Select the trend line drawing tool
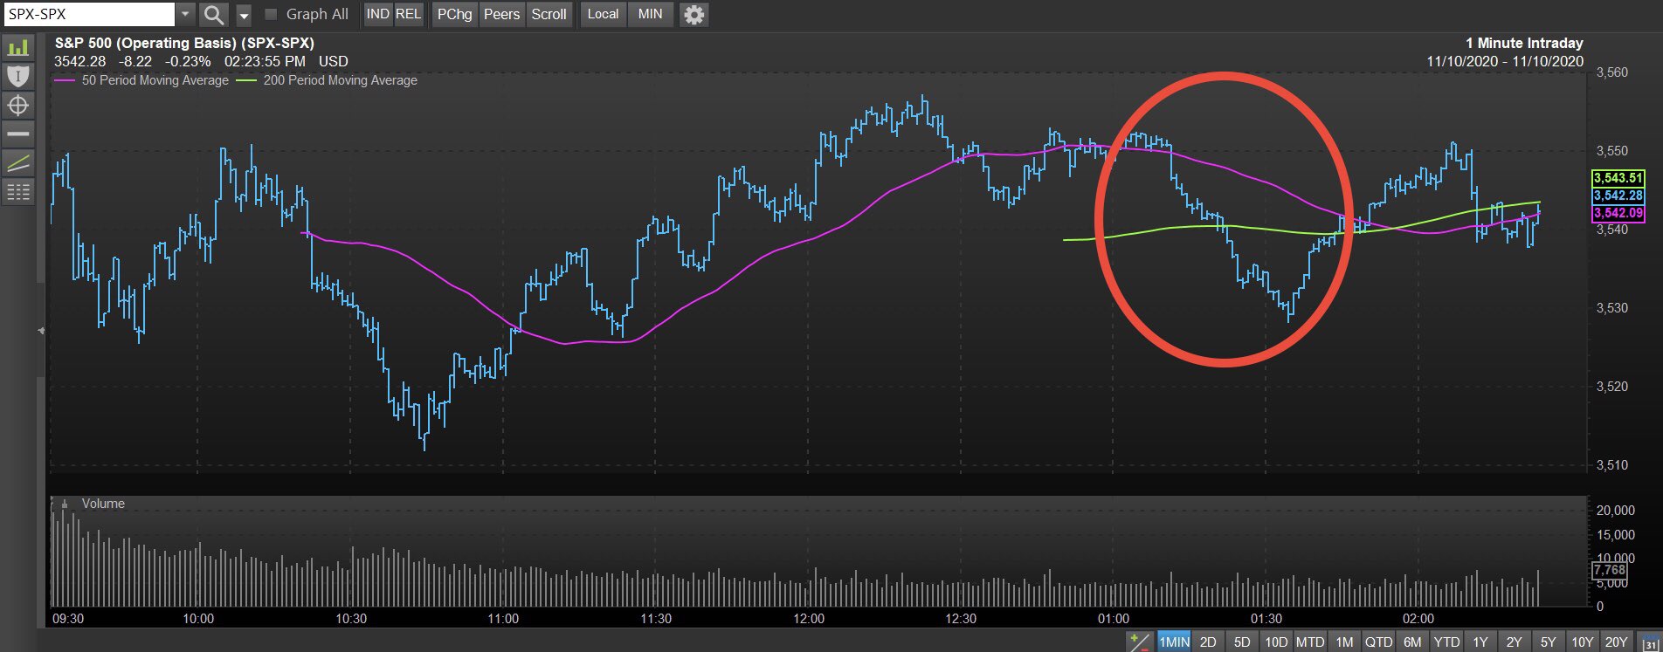 (x=18, y=163)
